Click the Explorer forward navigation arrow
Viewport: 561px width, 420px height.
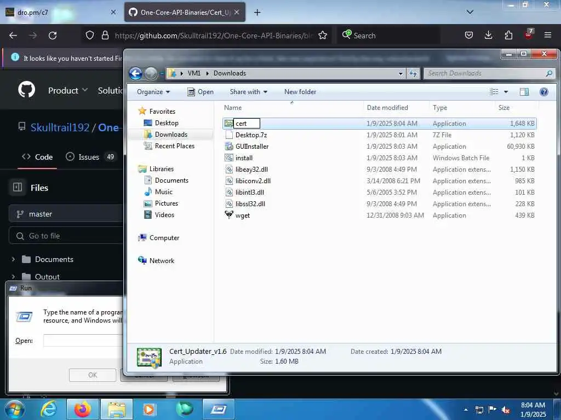151,73
